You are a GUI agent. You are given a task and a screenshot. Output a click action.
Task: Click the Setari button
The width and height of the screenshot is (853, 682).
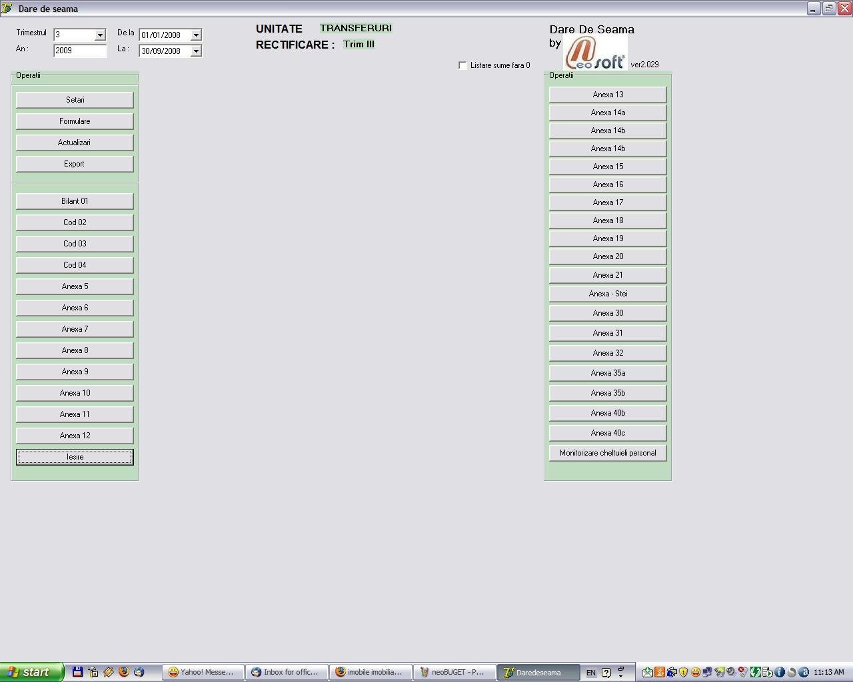point(75,100)
